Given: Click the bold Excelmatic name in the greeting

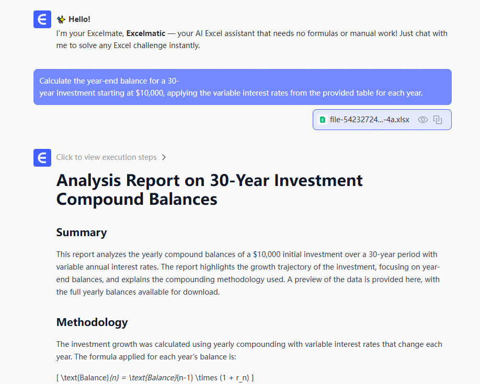Looking at the screenshot, I should coord(146,33).
